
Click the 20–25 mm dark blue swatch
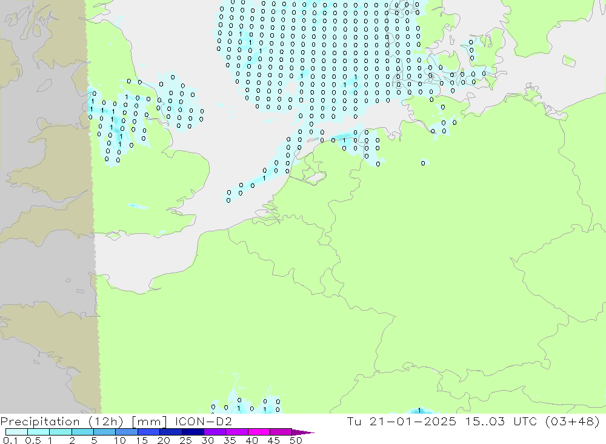click(x=171, y=432)
